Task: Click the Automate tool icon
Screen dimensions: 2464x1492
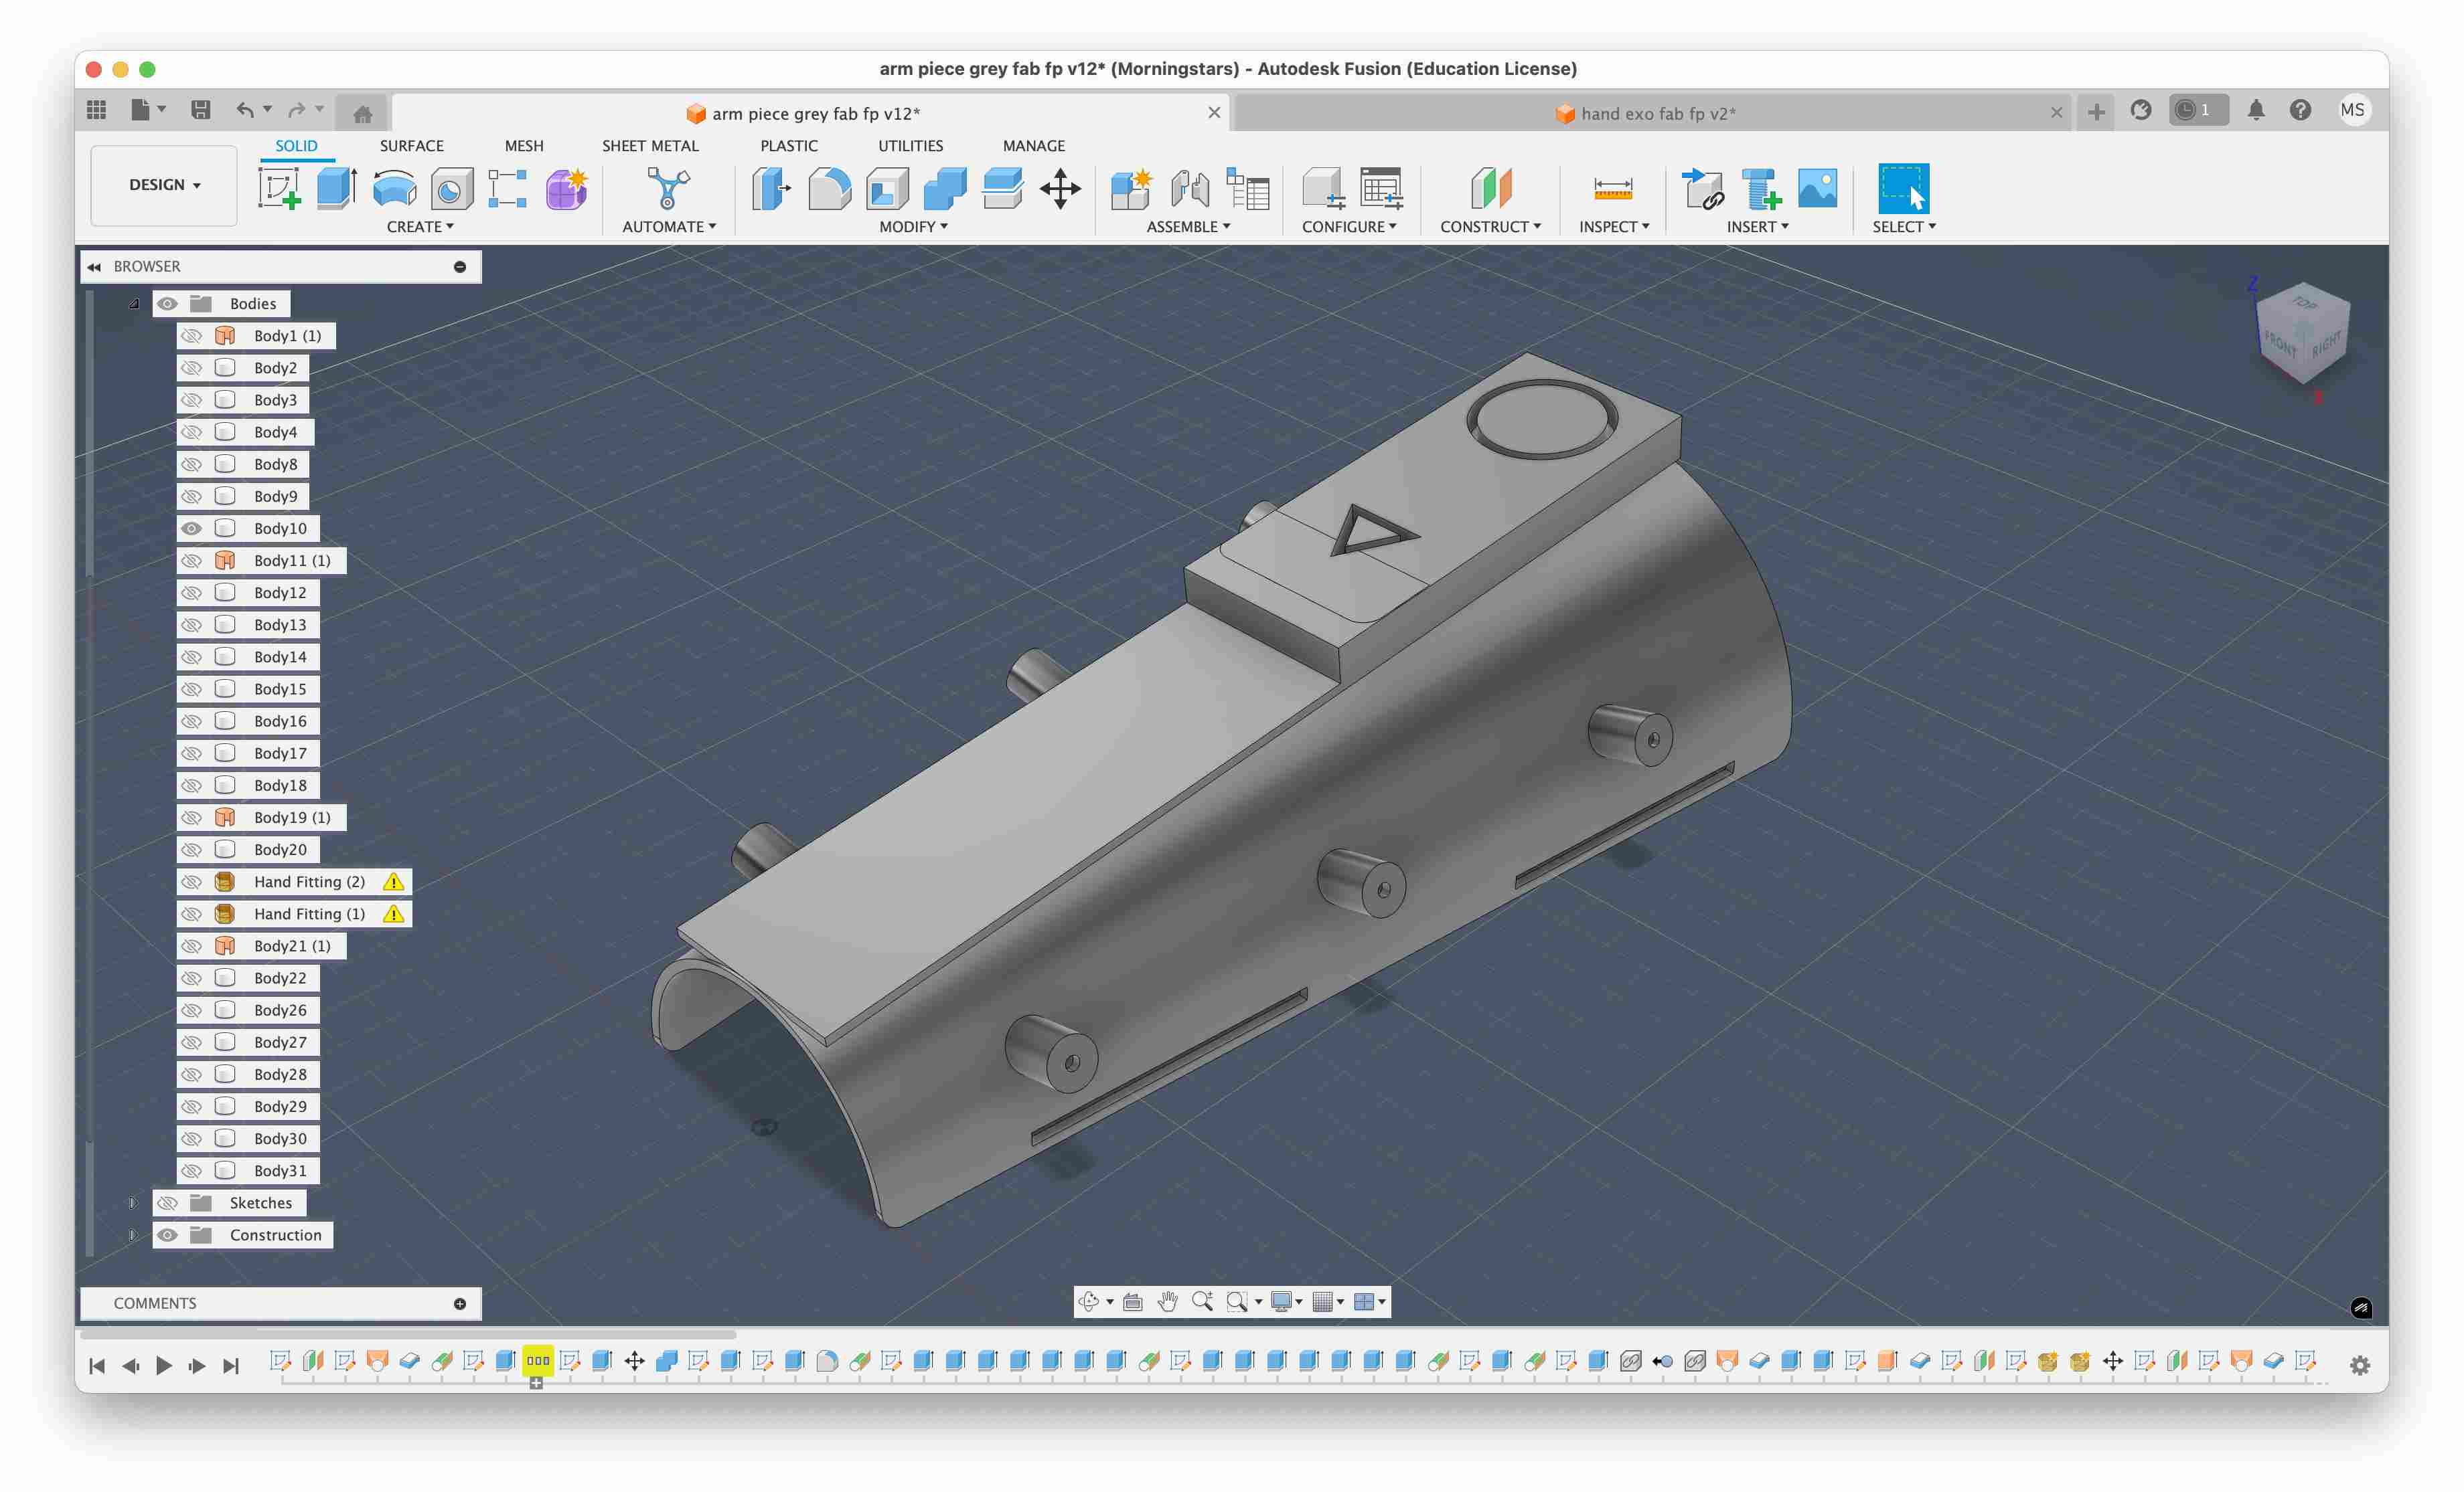Action: click(x=668, y=188)
